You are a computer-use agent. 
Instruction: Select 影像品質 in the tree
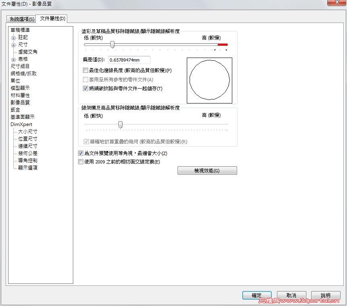(20, 102)
